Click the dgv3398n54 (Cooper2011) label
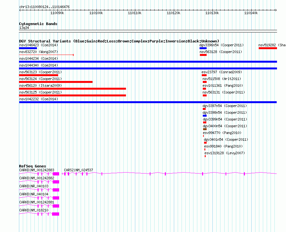The width and height of the screenshot is (286, 232). click(225, 112)
